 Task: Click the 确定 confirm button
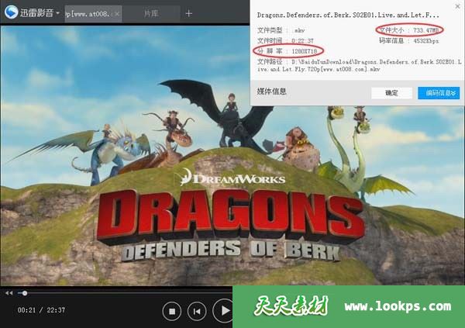(391, 93)
